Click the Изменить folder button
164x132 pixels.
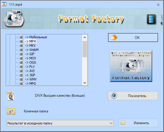138,123
